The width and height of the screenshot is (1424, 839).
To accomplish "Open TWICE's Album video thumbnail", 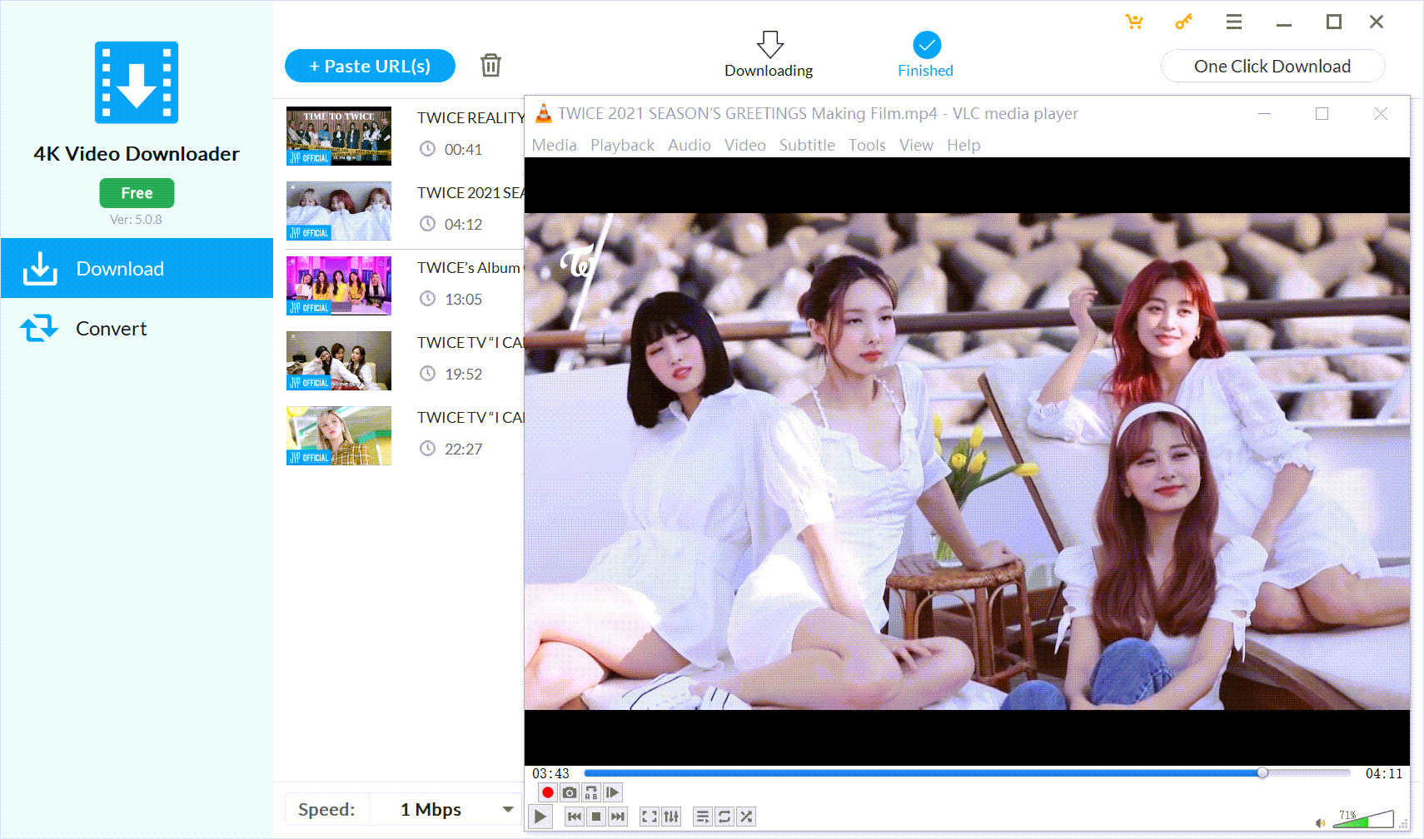I will pos(339,285).
